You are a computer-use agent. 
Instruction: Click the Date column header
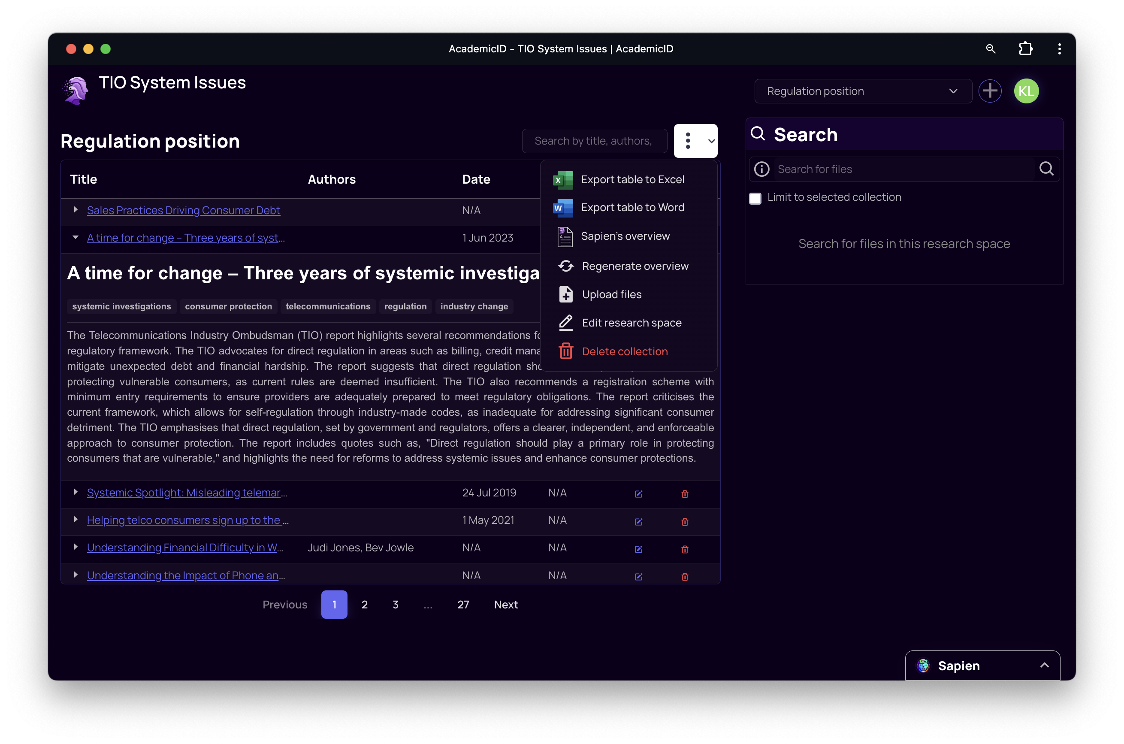(x=476, y=179)
